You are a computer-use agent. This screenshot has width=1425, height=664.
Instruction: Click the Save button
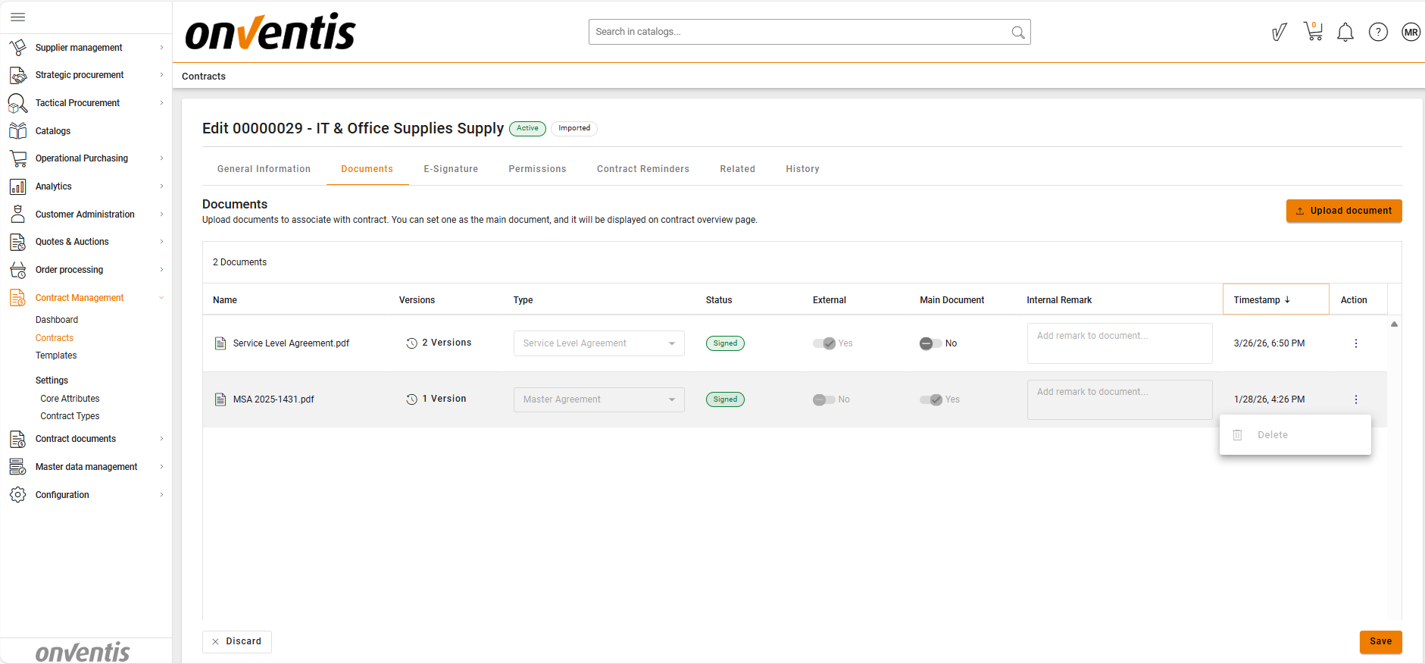tap(1380, 641)
